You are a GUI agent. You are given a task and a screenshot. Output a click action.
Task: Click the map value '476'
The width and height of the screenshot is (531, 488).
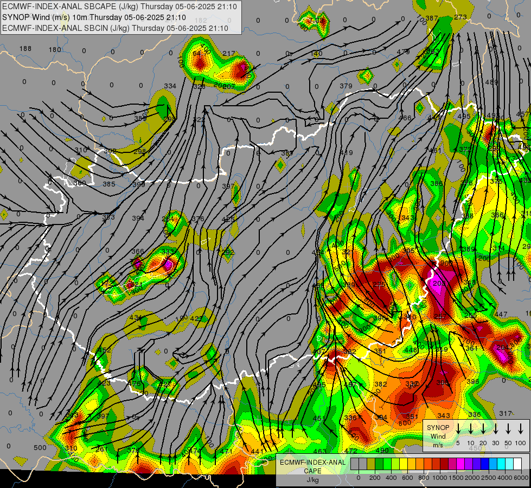tap(135, 384)
